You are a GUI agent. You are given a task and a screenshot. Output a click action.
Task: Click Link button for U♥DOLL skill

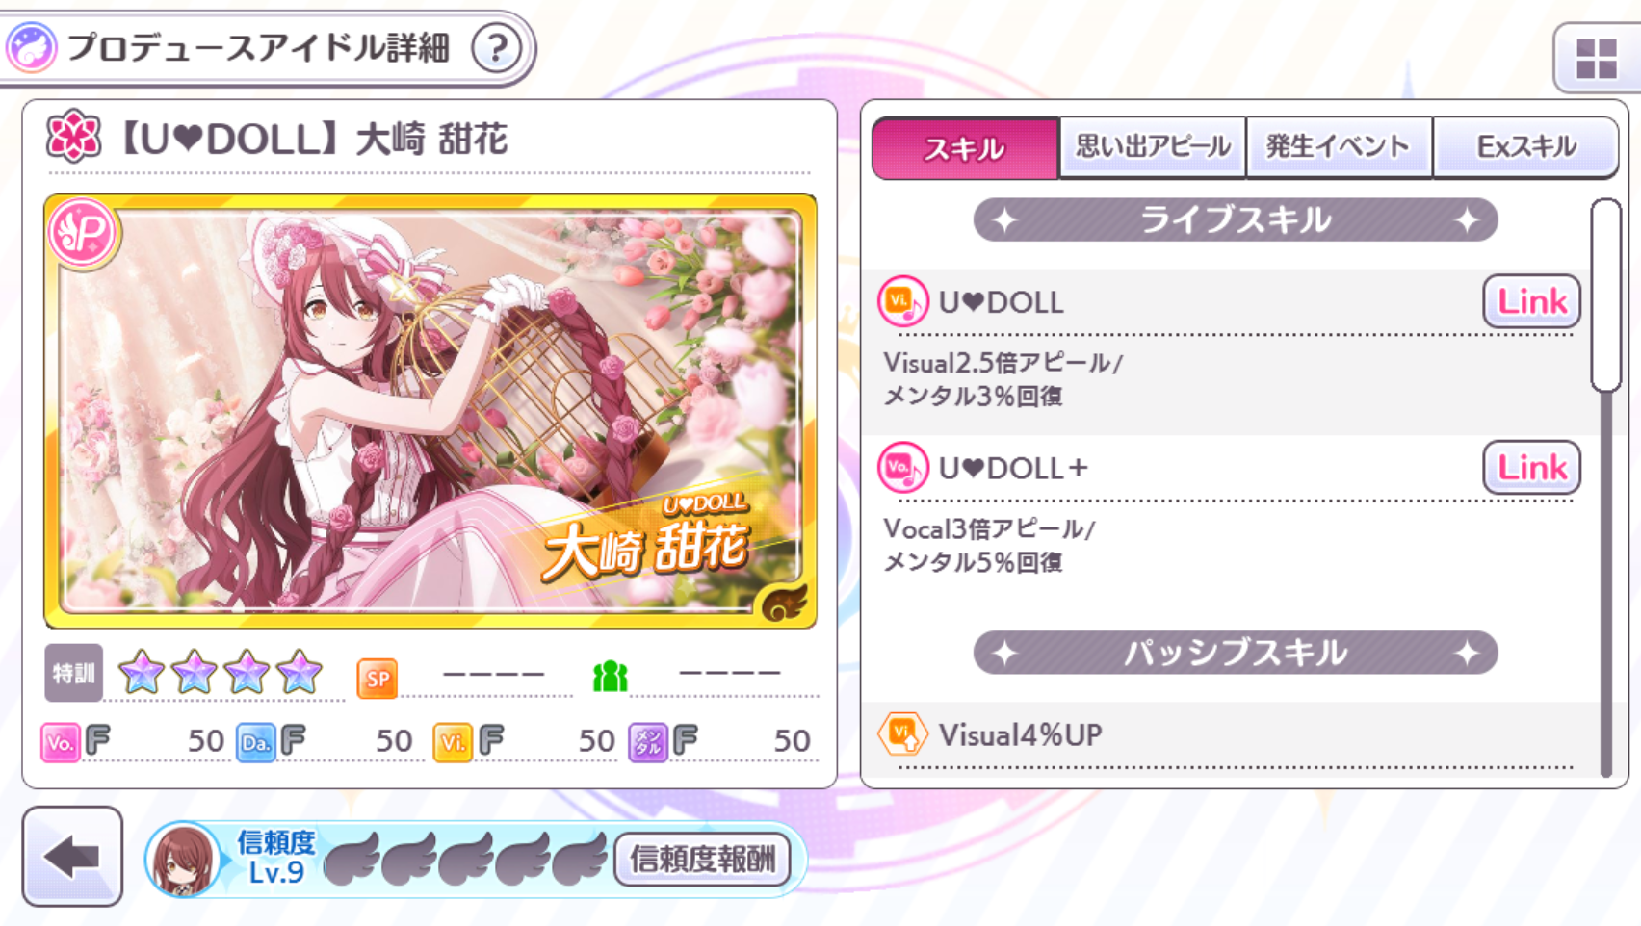point(1531,301)
